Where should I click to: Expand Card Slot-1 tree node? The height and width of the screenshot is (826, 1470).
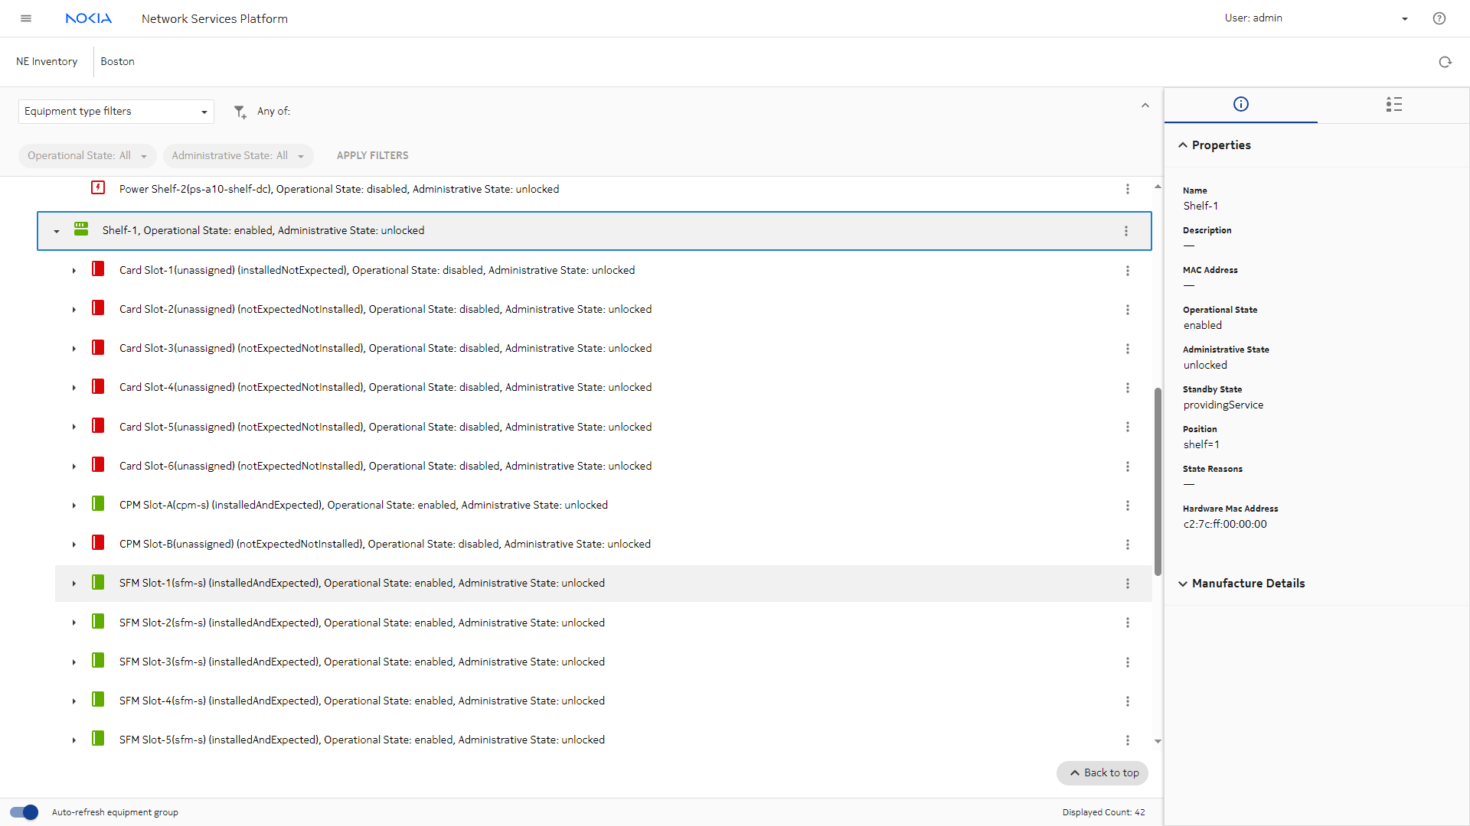(74, 271)
